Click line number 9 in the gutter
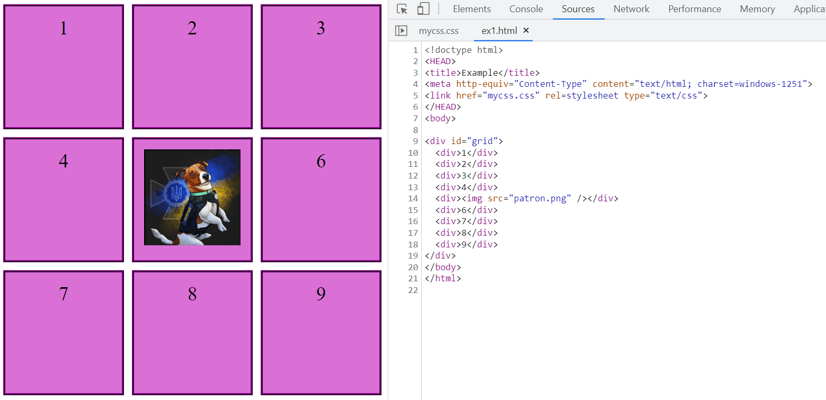Screen dimensions: 826x400 (x=415, y=141)
